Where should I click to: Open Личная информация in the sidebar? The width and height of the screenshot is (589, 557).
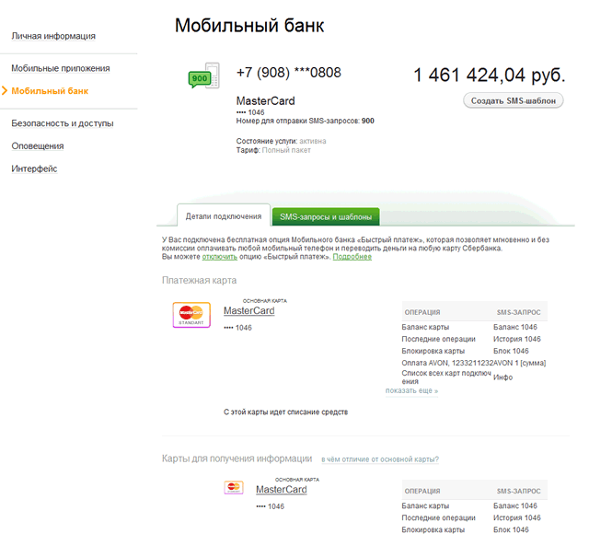click(53, 36)
